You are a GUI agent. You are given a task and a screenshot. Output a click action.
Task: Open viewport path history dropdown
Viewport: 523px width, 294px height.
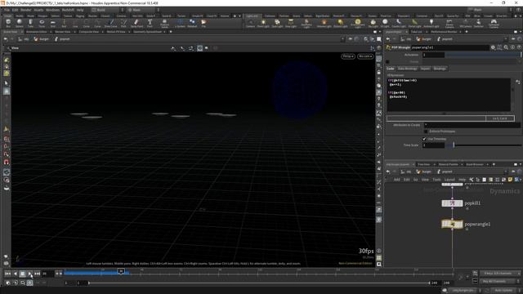click(x=343, y=39)
